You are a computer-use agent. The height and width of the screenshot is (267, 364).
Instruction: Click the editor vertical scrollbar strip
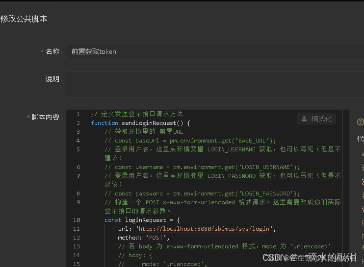pyautogui.click(x=346, y=188)
